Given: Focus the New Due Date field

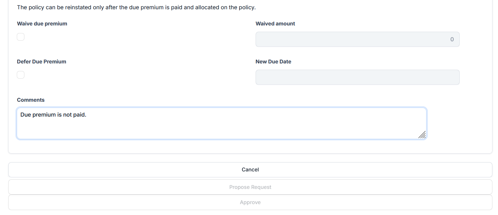Looking at the screenshot, I should 357,77.
